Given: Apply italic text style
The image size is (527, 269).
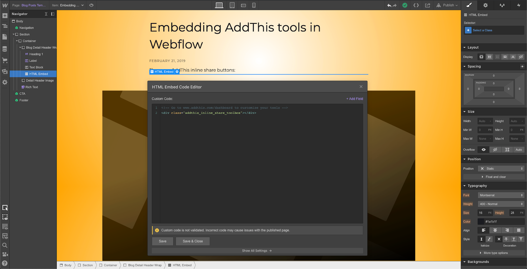Looking at the screenshot, I should pyautogui.click(x=489, y=239).
